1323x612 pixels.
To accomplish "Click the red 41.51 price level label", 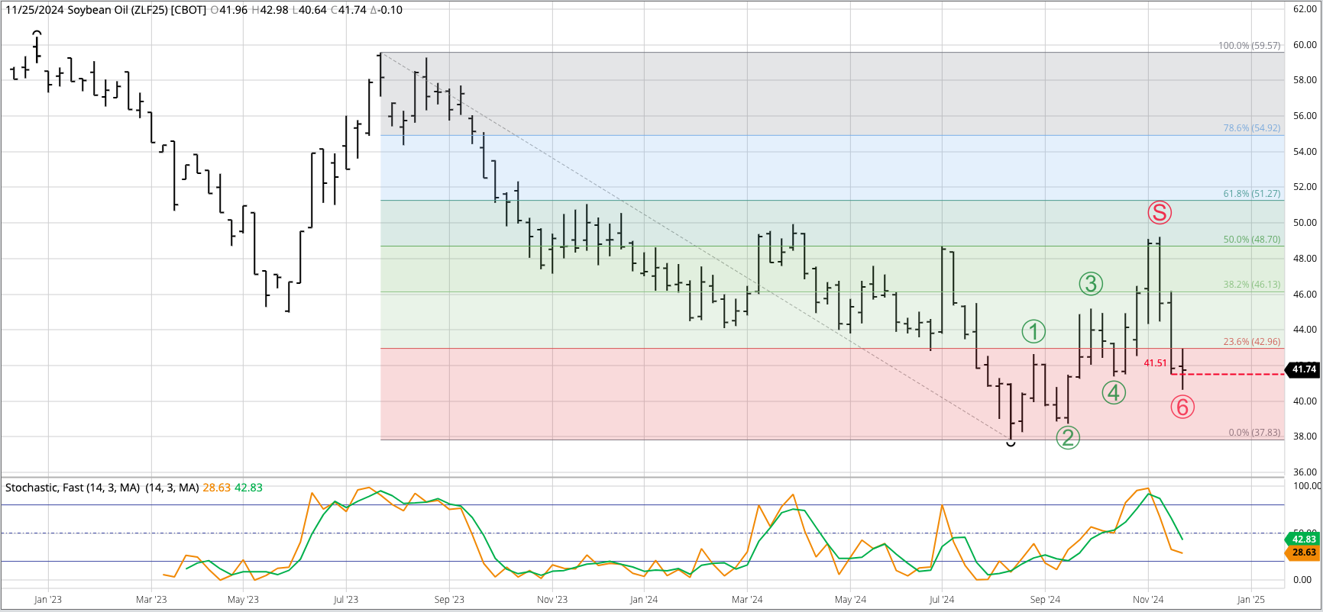I will point(1155,363).
